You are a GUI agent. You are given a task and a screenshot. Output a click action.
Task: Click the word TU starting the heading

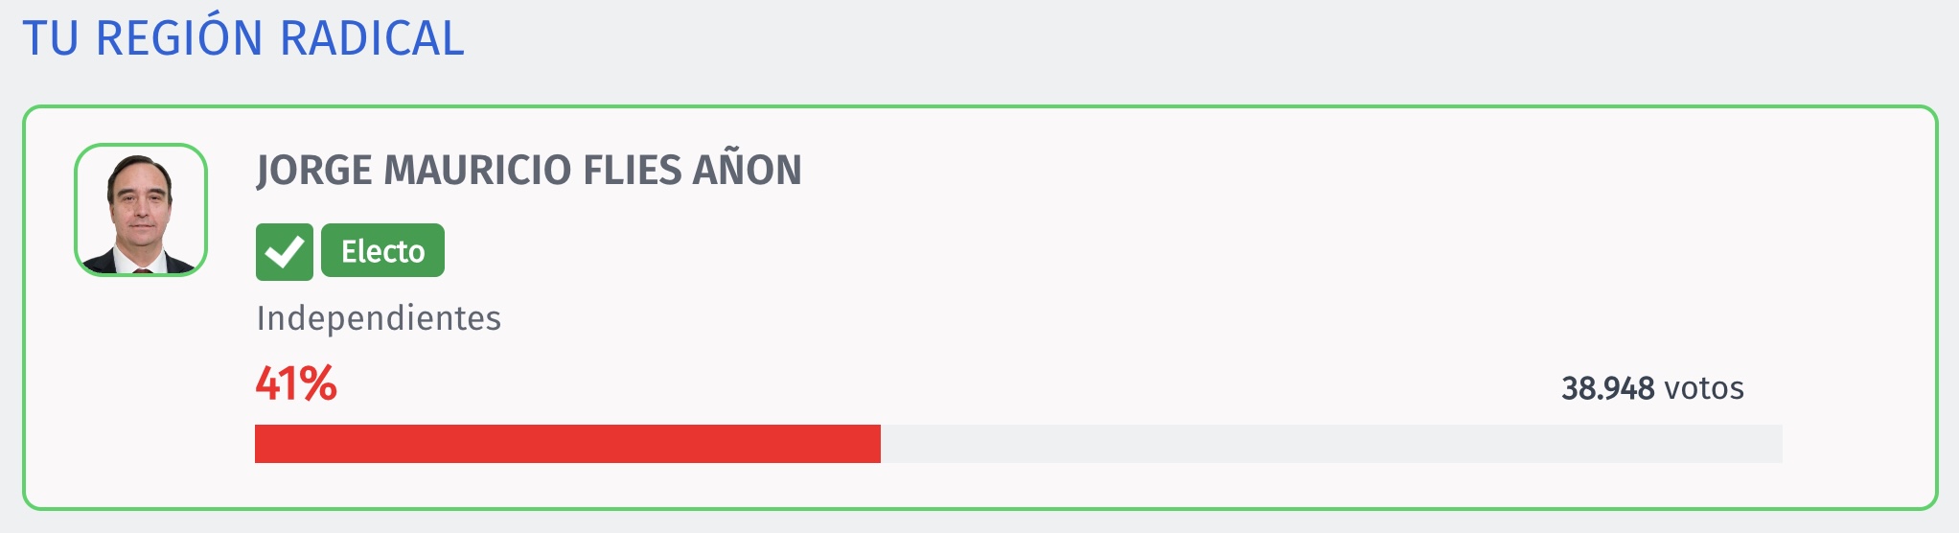click(51, 38)
